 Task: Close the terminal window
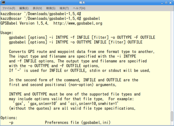[x=170, y=3]
